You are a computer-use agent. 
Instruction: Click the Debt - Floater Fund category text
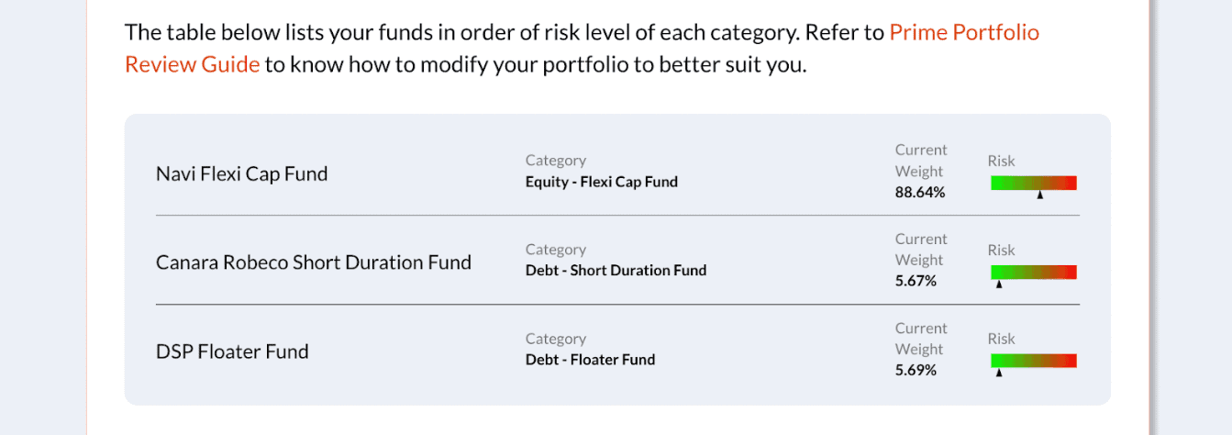(591, 360)
